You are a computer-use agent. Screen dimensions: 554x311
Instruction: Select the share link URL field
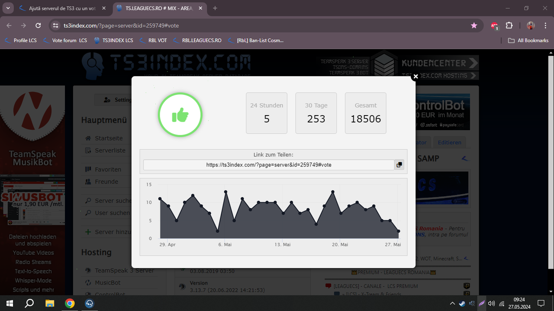269,165
